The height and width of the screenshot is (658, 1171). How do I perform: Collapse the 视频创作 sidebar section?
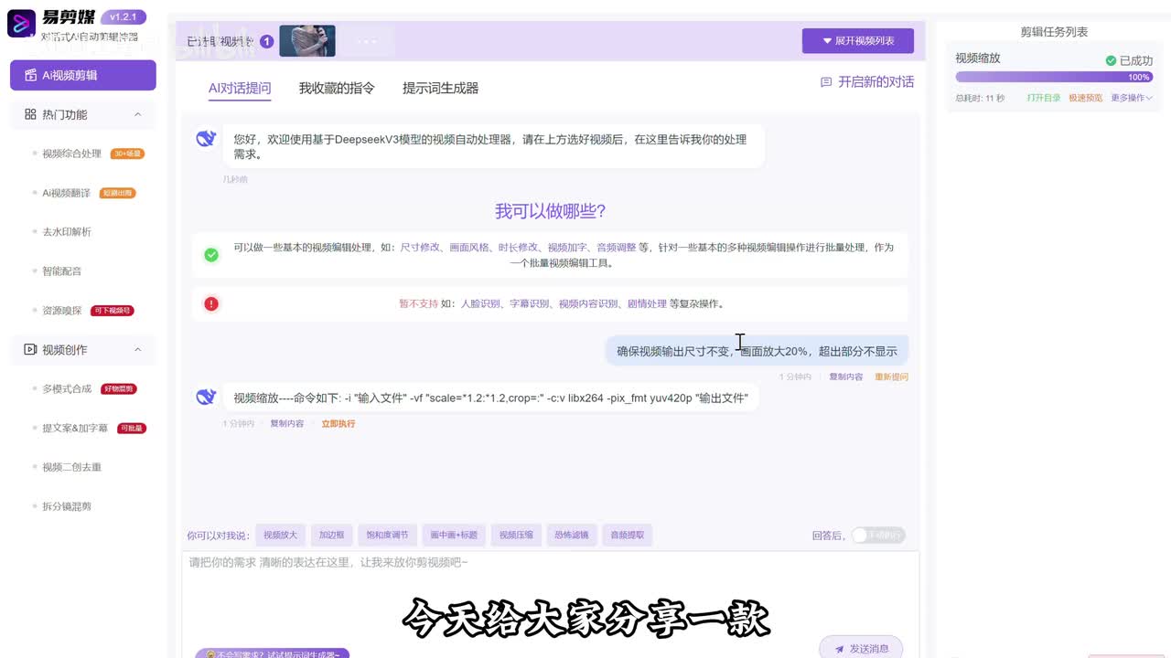coord(138,350)
